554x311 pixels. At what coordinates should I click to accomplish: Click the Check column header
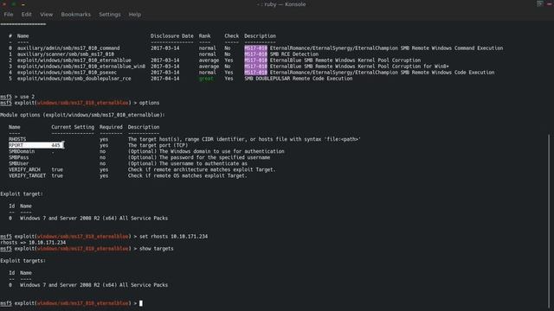(232, 36)
